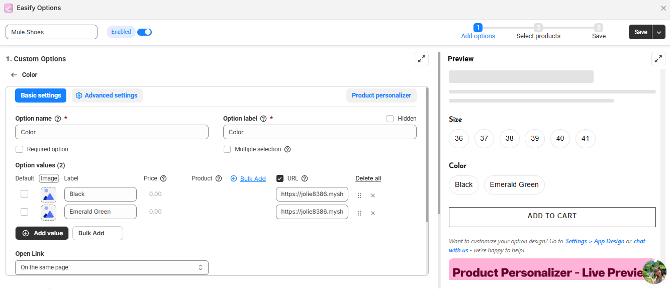Delete the Emerald Green option value

(x=373, y=213)
